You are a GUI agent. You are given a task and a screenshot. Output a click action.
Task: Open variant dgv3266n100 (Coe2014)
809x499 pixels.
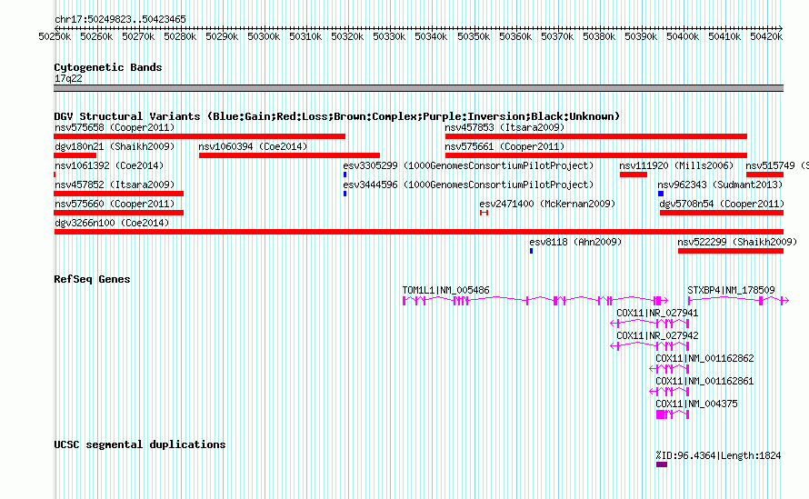pos(112,223)
